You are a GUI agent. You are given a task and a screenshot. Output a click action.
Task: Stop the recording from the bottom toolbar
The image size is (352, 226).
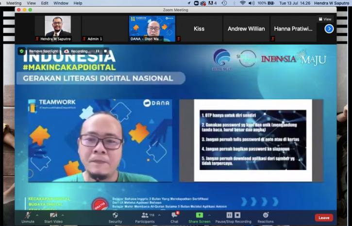click(237, 215)
